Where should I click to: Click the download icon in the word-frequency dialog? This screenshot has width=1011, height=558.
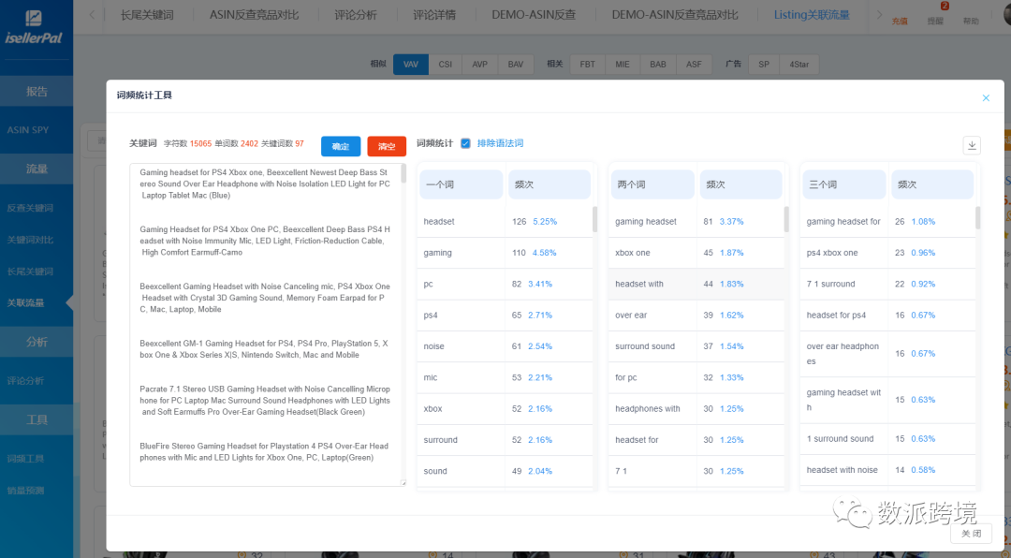pos(972,145)
